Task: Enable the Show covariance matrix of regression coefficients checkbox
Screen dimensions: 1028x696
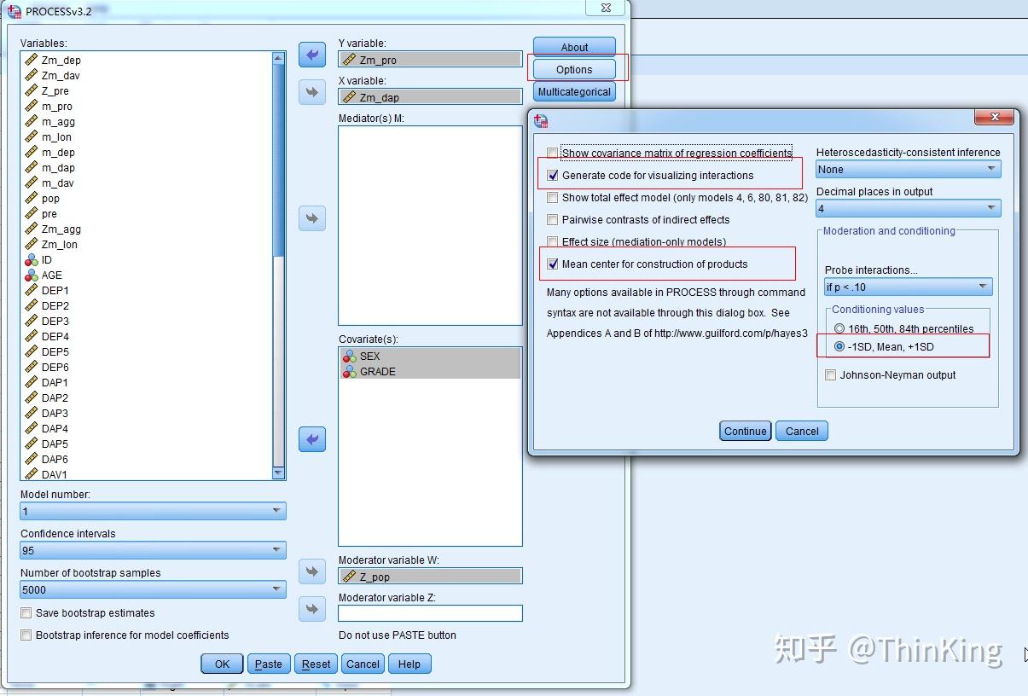Action: [552, 152]
